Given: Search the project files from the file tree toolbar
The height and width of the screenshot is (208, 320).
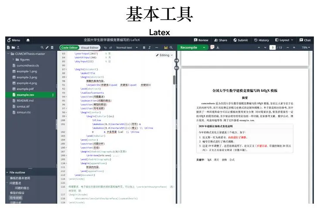Looking at the screenshot, I should 42,47.
